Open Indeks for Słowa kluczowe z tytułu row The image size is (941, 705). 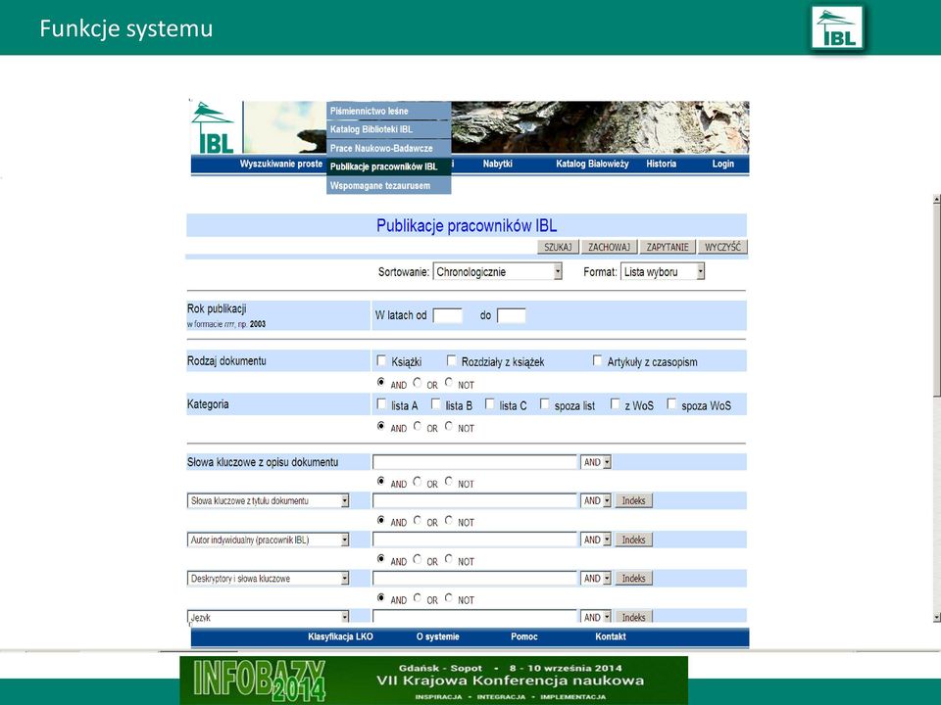click(x=634, y=500)
